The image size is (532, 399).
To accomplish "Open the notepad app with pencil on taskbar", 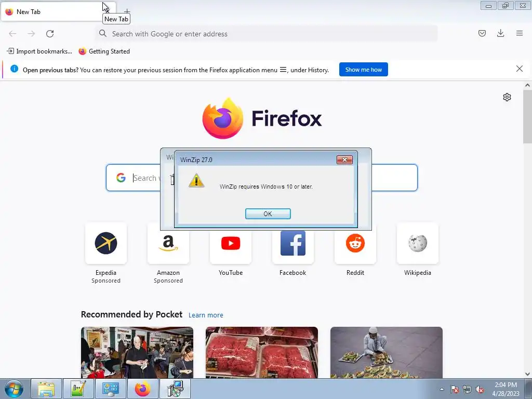I will [78, 389].
